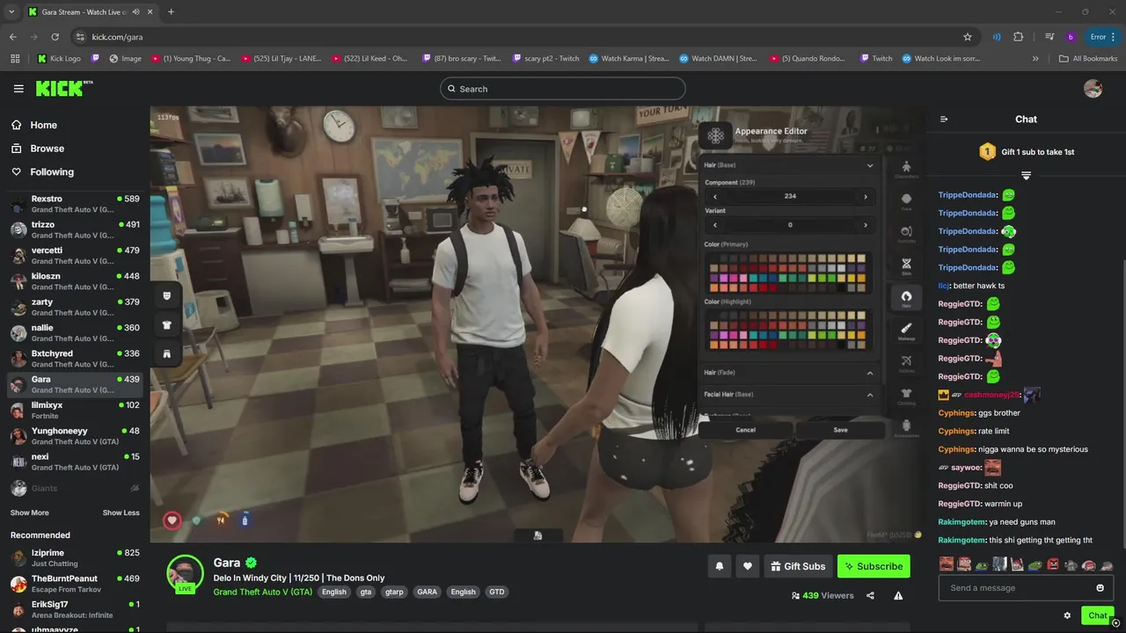Collapse the chat panel using arrow icon
The image size is (1126, 633).
(x=944, y=120)
